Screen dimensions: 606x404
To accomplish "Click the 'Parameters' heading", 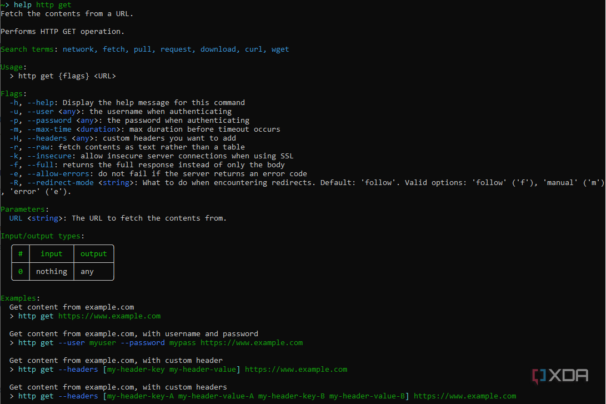I will (23, 209).
